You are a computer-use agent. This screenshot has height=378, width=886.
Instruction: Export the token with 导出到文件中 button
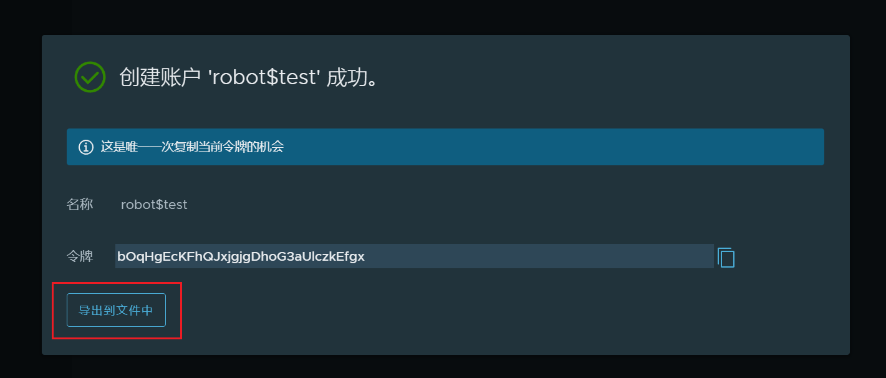pos(116,310)
